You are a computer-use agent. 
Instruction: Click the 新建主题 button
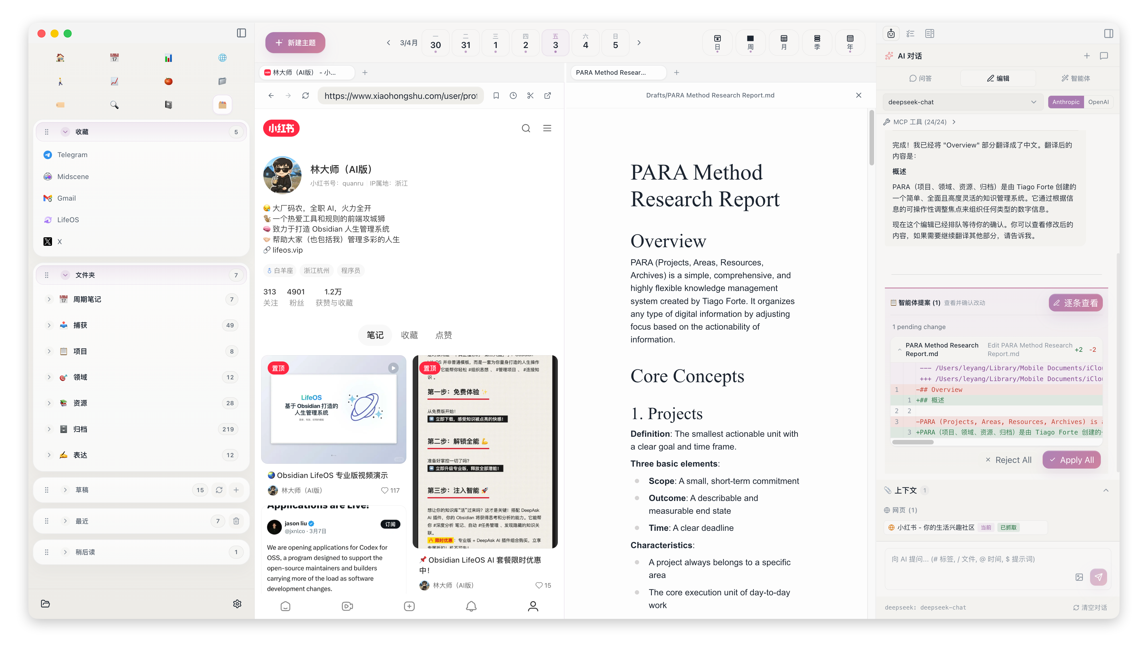point(295,43)
